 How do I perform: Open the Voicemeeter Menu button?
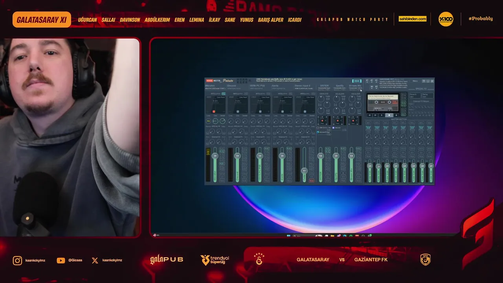tap(415, 81)
